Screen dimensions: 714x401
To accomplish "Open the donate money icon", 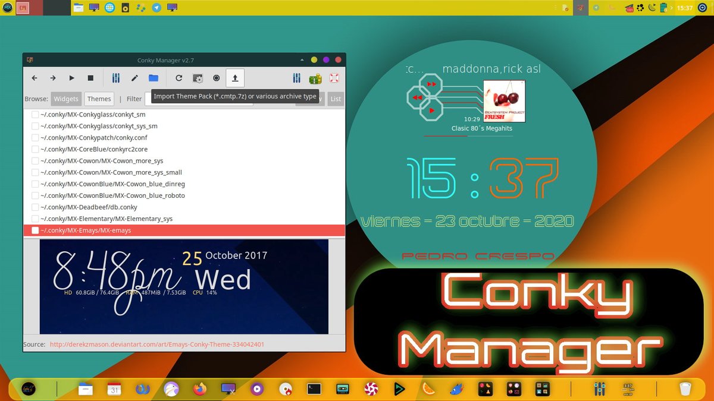I will pos(315,78).
